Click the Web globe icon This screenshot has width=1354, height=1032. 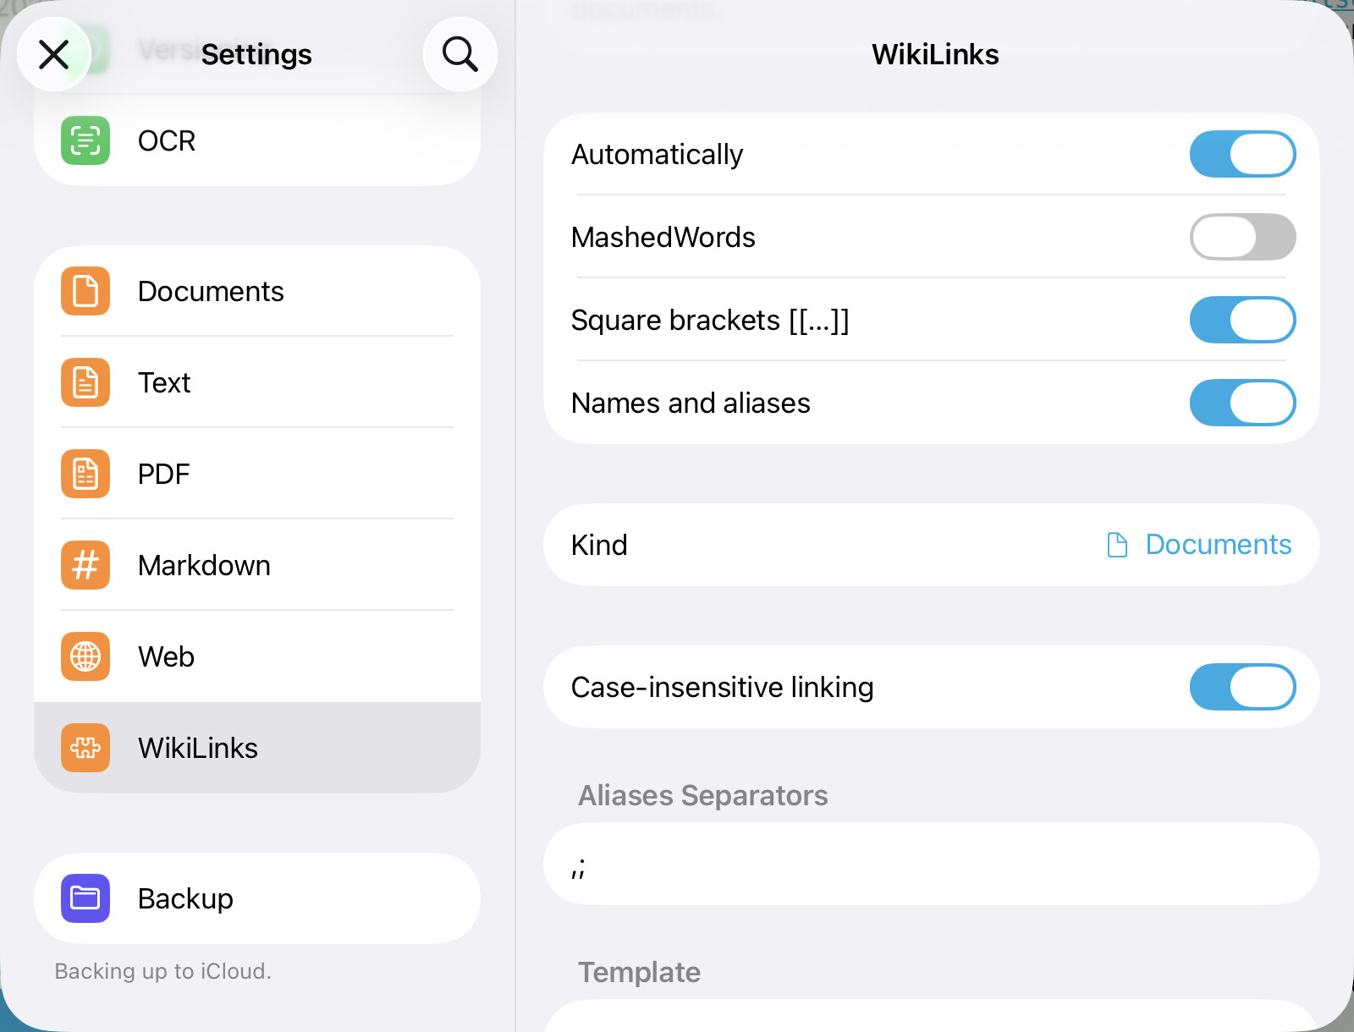85,656
